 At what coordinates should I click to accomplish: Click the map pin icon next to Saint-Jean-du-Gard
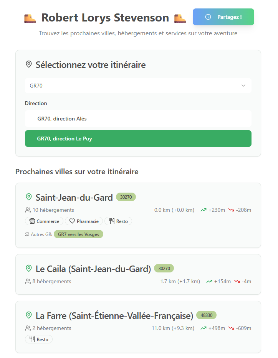(28, 197)
